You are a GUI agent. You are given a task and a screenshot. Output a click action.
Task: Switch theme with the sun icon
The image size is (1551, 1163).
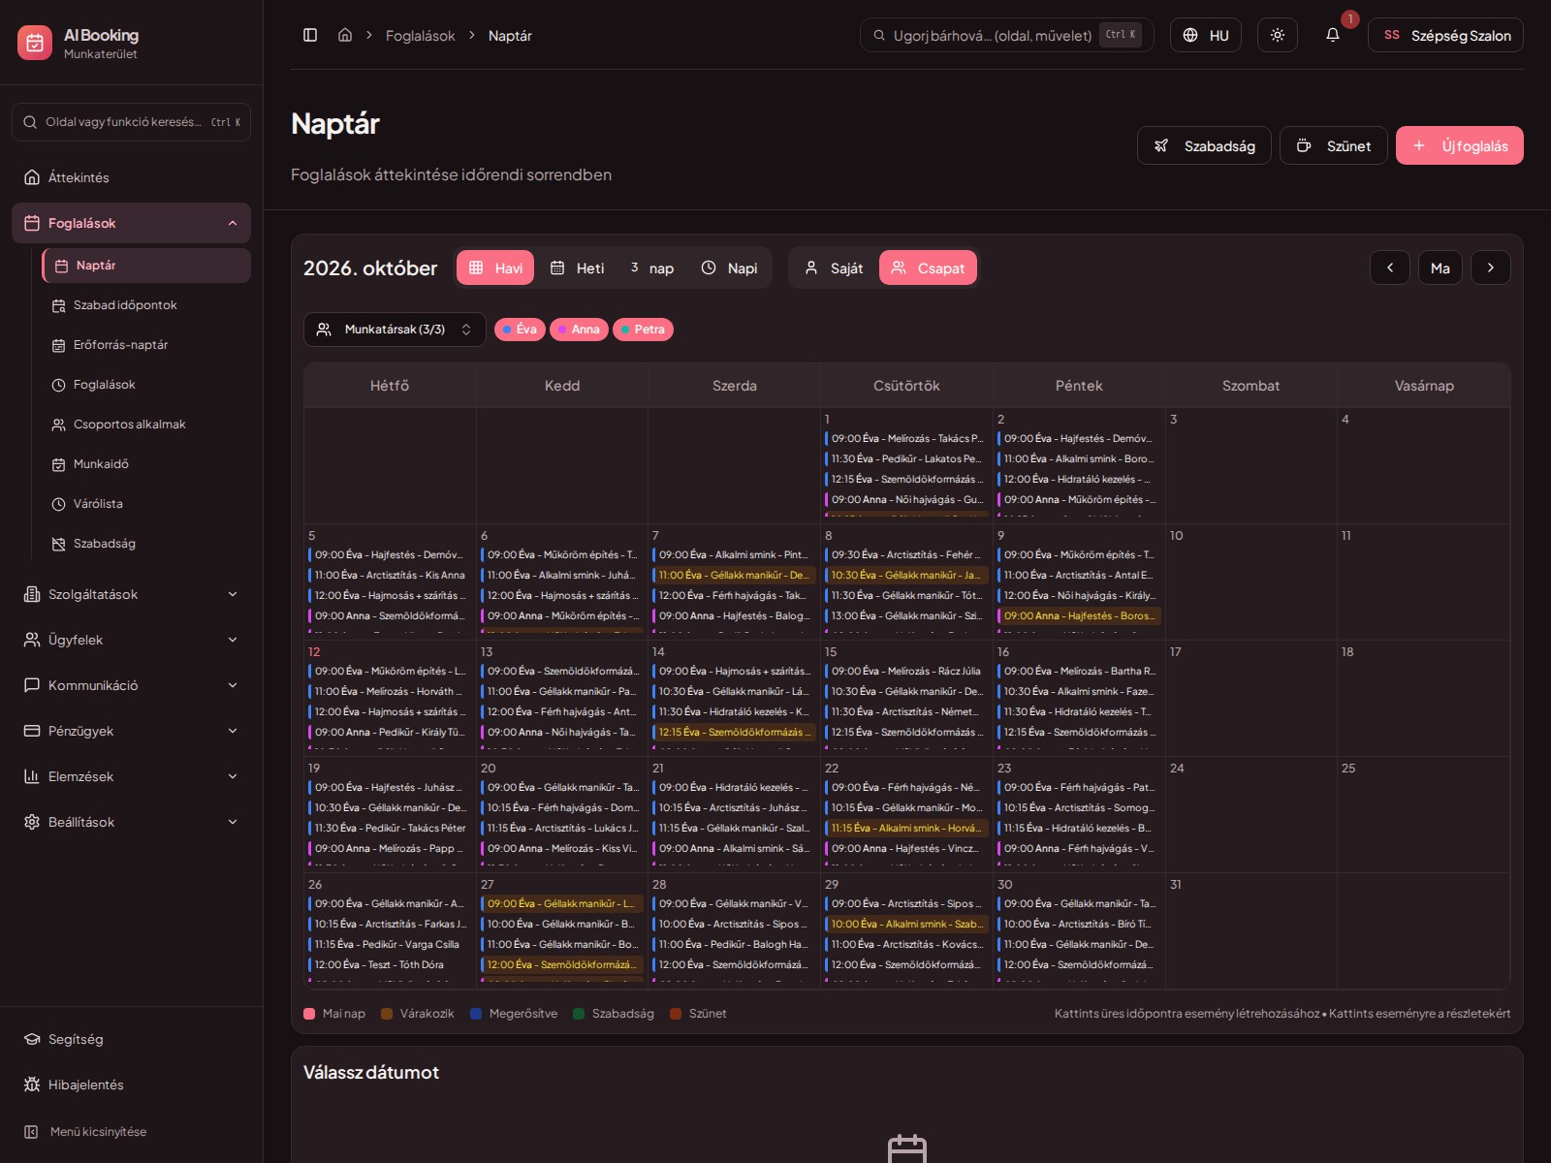[1278, 35]
